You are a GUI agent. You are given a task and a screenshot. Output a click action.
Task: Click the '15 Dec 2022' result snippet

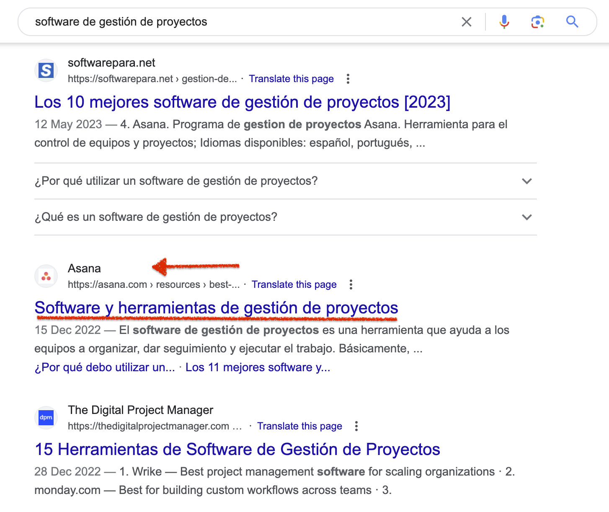point(272,339)
